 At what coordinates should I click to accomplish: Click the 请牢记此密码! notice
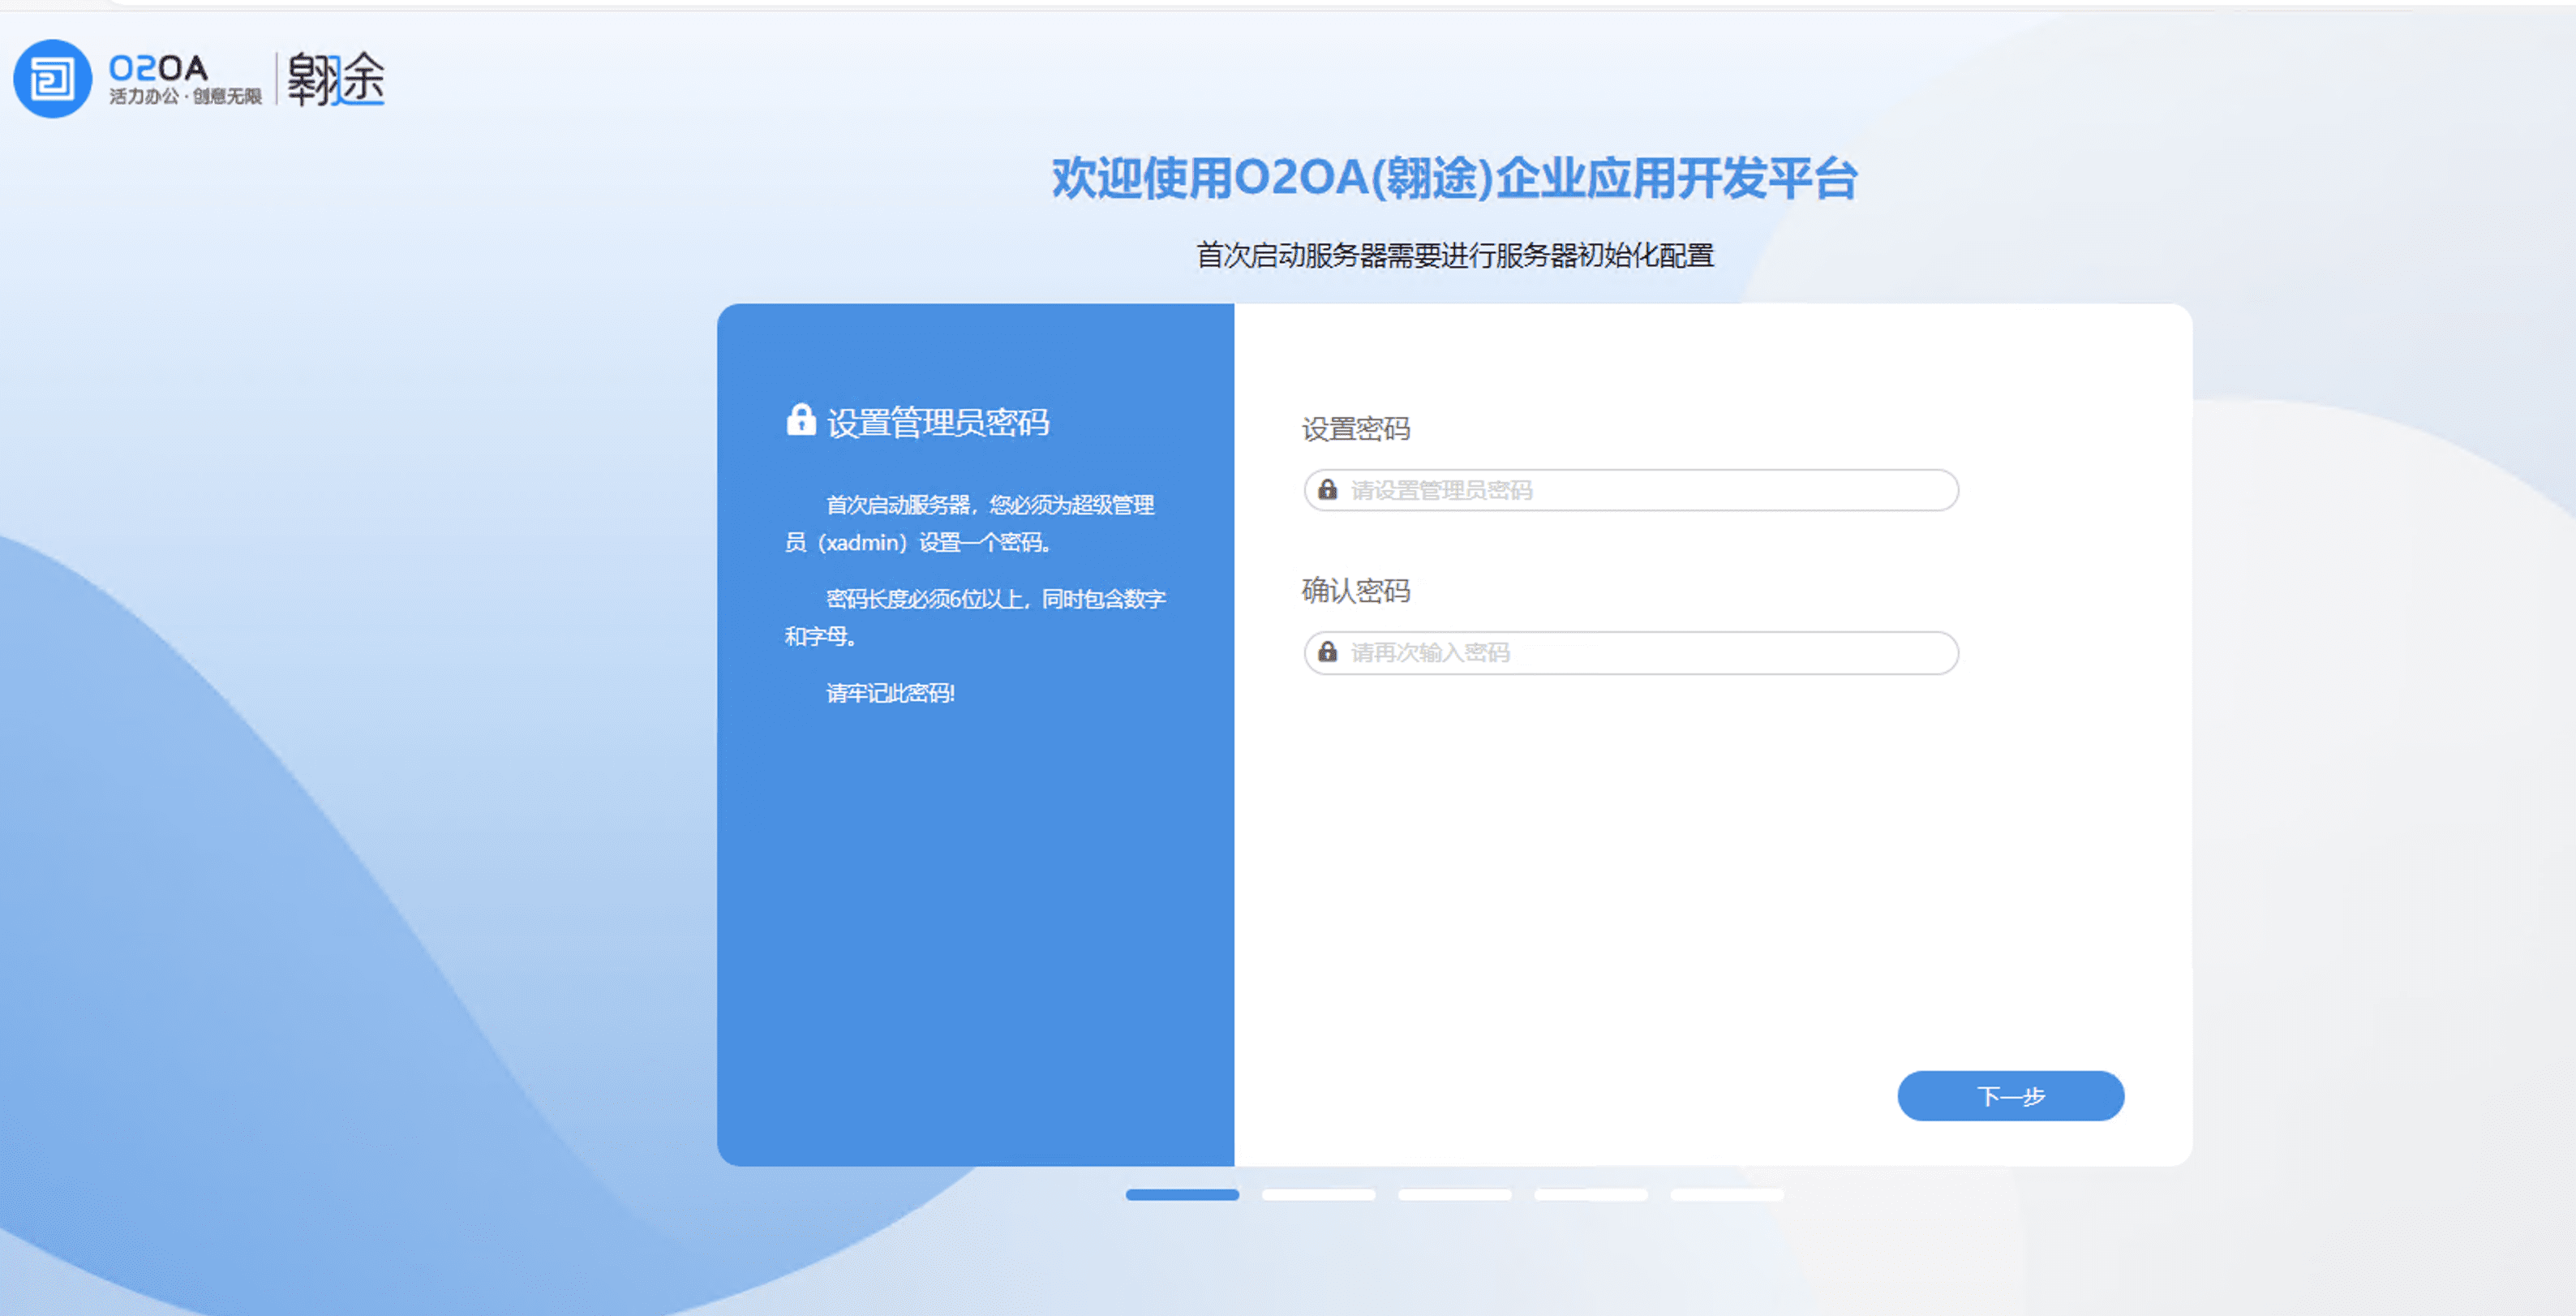pyautogui.click(x=890, y=693)
